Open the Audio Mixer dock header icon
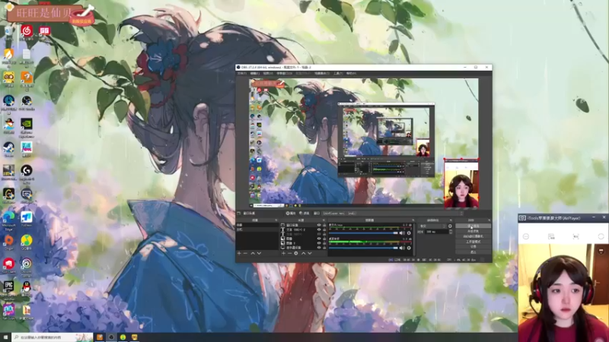The image size is (609, 342). point(413,220)
